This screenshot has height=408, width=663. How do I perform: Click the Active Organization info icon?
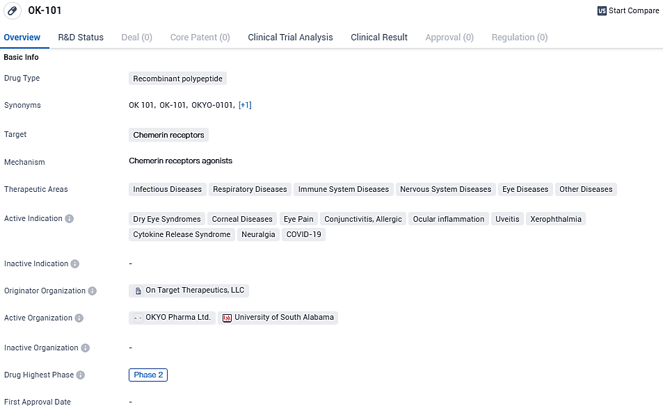(x=79, y=318)
